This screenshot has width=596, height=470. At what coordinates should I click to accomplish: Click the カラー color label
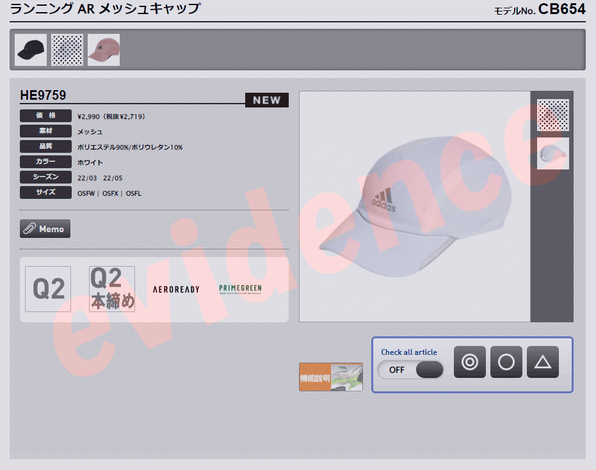[x=45, y=161]
